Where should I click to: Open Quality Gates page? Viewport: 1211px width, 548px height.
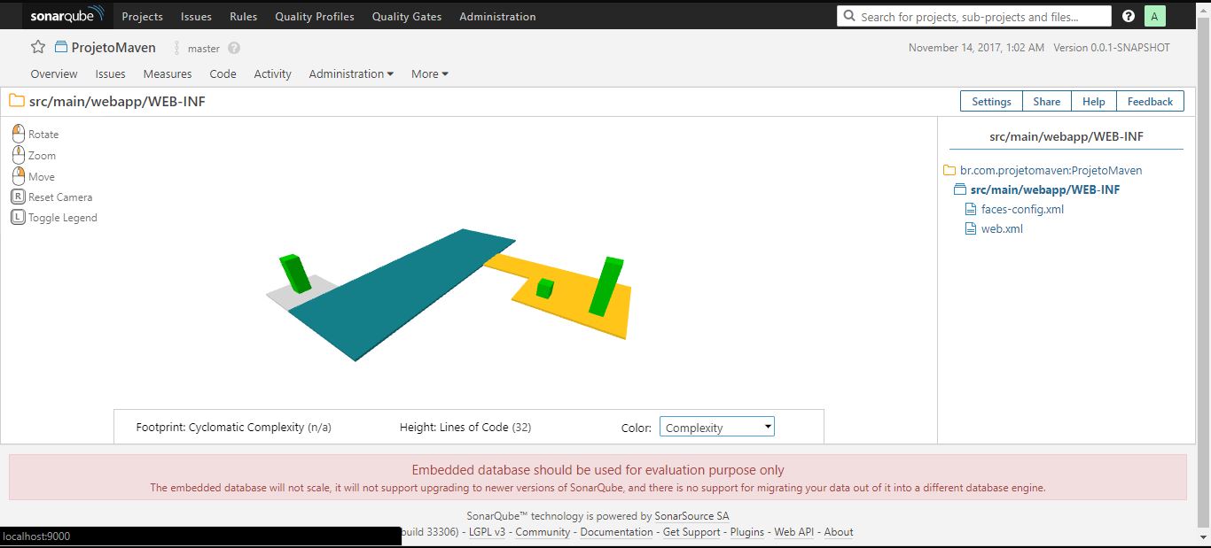[x=407, y=16]
